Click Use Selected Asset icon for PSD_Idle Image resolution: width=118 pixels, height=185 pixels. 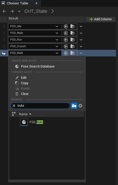click(x=66, y=26)
